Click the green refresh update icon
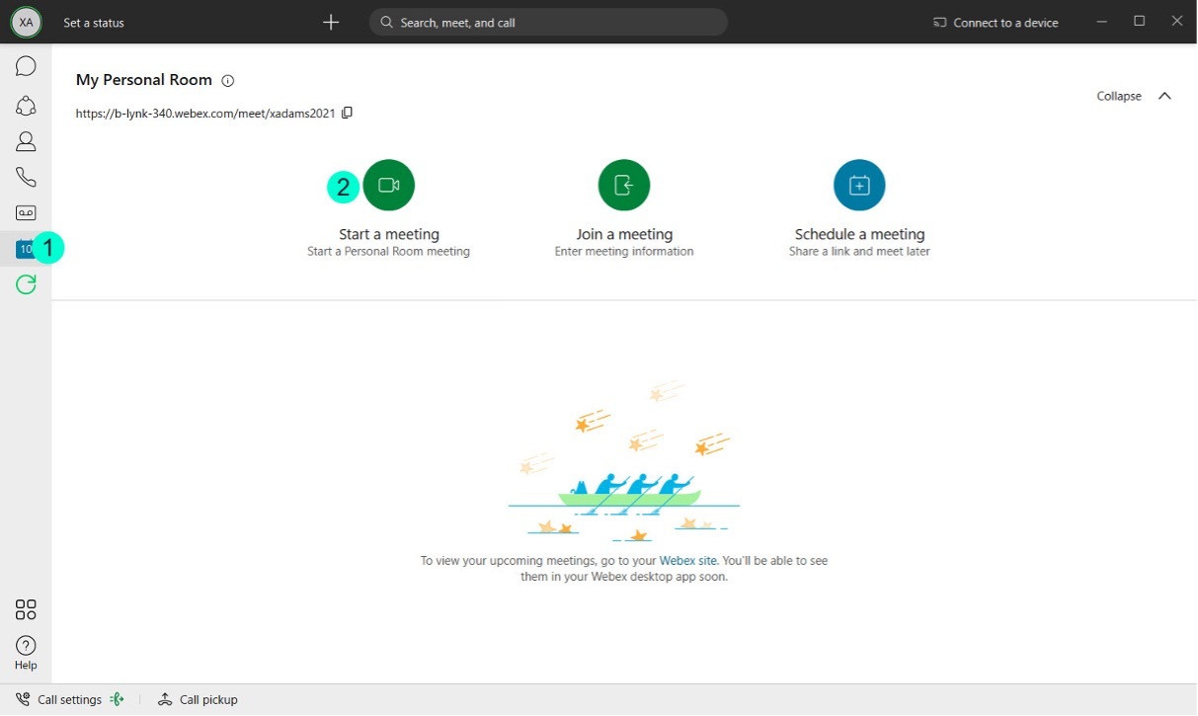The width and height of the screenshot is (1198, 716). [26, 284]
